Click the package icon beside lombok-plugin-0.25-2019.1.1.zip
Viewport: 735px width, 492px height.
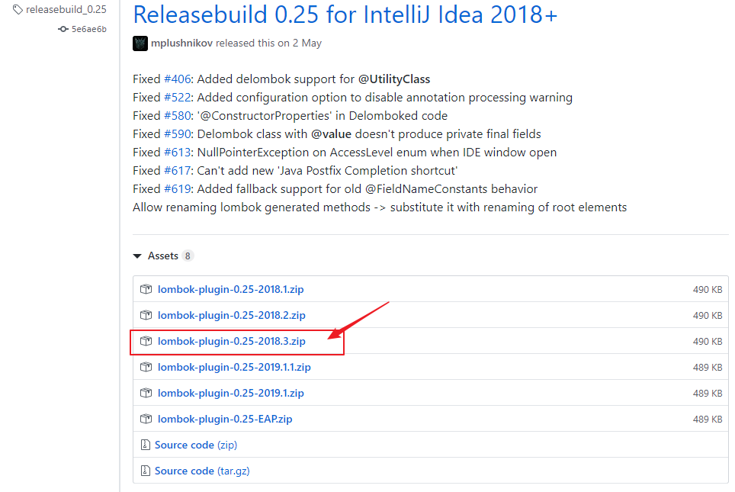(146, 367)
